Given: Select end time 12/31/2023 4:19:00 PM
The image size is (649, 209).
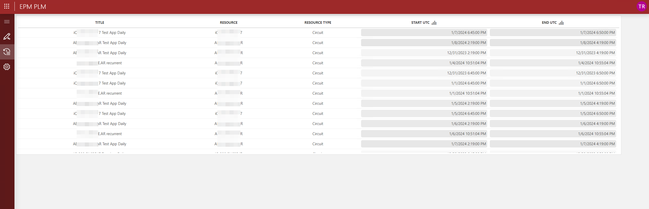Looking at the screenshot, I should click(553, 53).
